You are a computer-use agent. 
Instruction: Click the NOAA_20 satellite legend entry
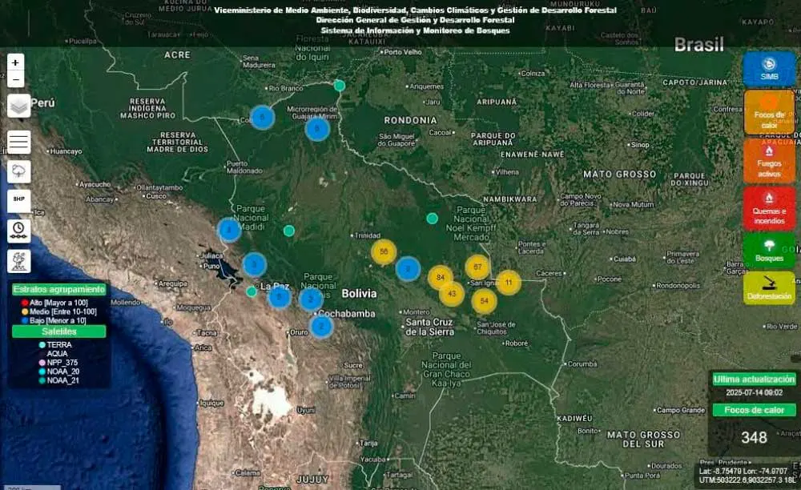pyautogui.click(x=58, y=372)
